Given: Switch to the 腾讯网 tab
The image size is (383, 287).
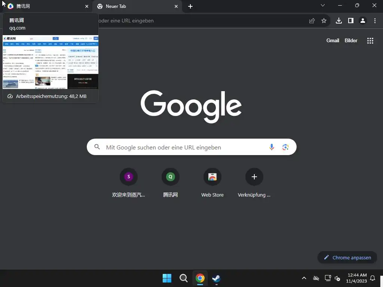Looking at the screenshot, I should [x=46, y=6].
